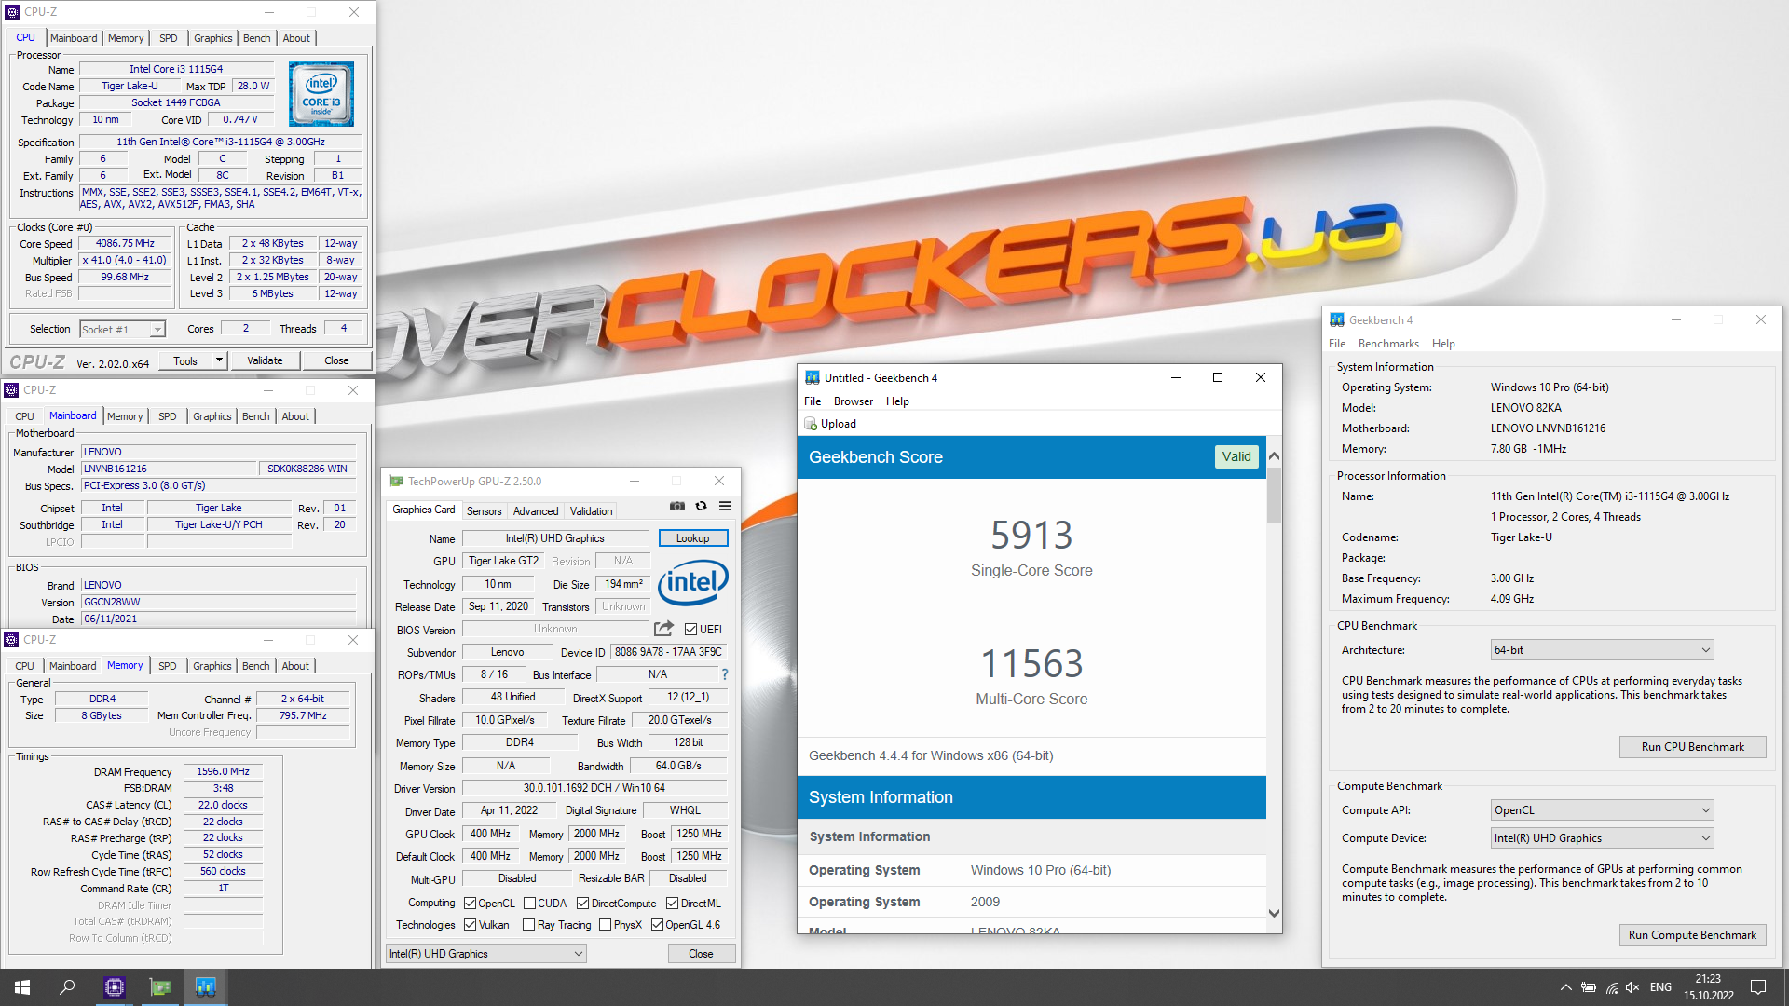1789x1006 pixels.
Task: Open the Compute API OpenCL dropdown
Action: pos(1602,810)
